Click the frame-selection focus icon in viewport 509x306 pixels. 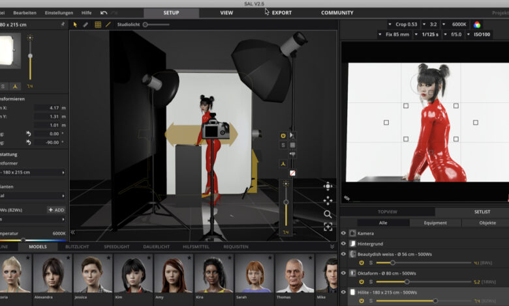point(328,227)
